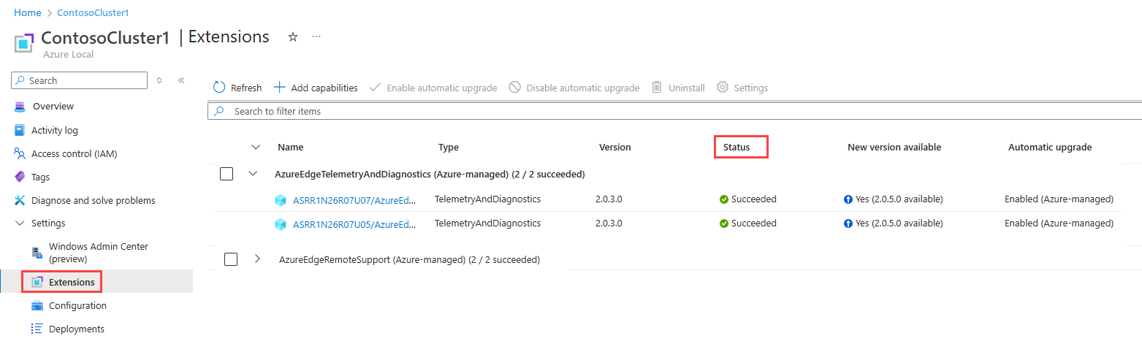Click the Succeeded status icon for ASRR1N26R07U07
The width and height of the screenshot is (1142, 344).
(724, 199)
